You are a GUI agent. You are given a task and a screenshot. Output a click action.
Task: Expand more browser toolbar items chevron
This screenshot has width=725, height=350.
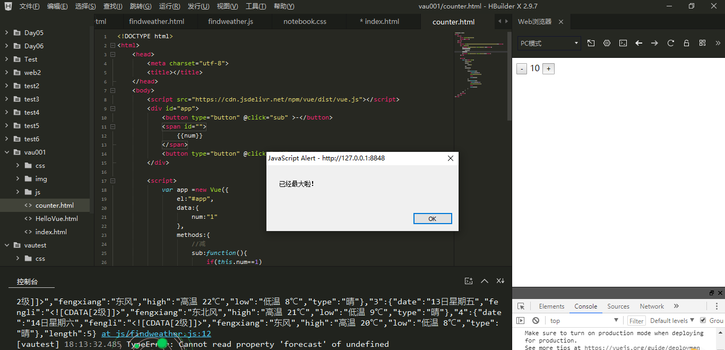718,43
